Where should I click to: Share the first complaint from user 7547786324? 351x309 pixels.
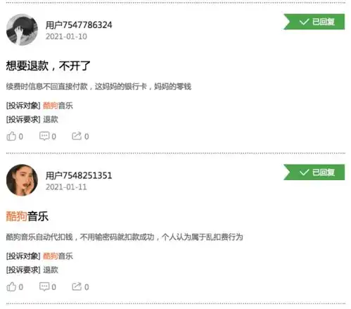coord(80,137)
